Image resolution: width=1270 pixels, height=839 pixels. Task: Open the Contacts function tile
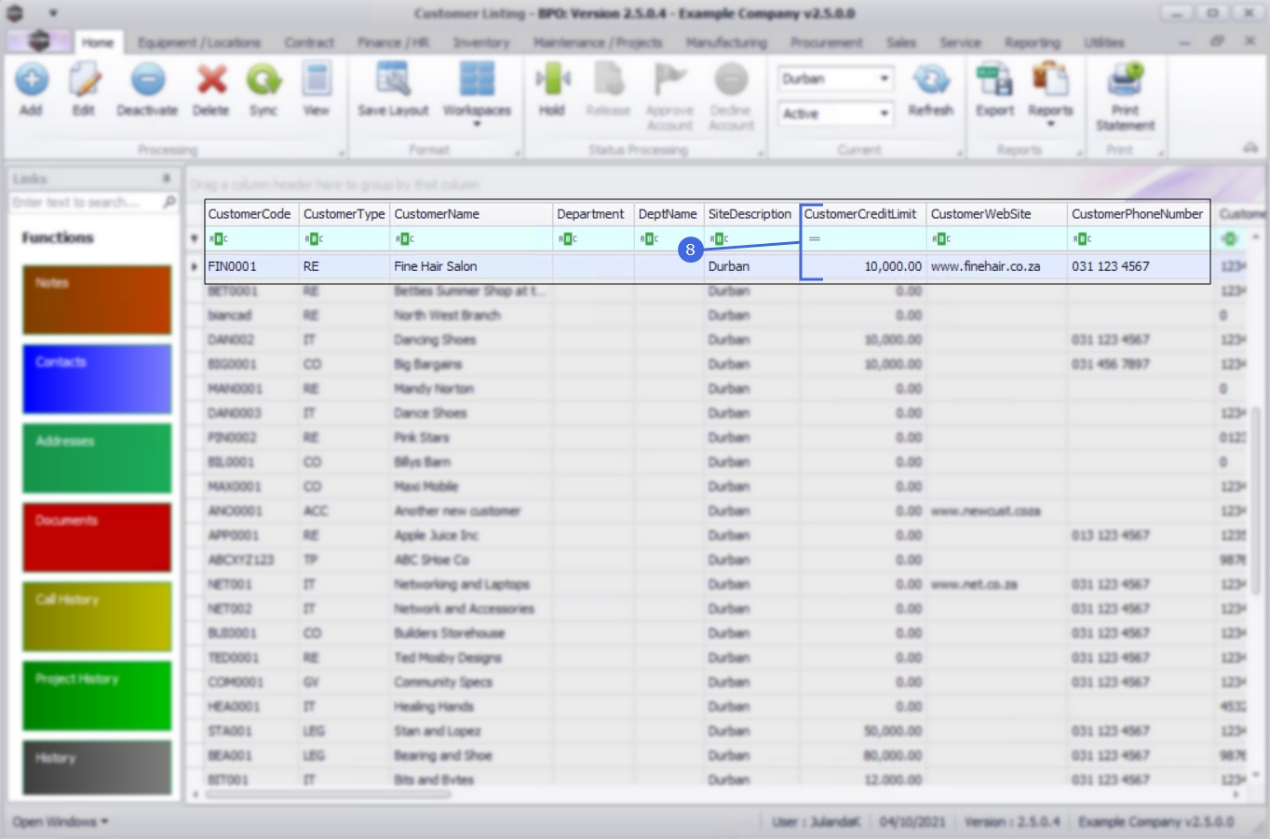tap(97, 379)
